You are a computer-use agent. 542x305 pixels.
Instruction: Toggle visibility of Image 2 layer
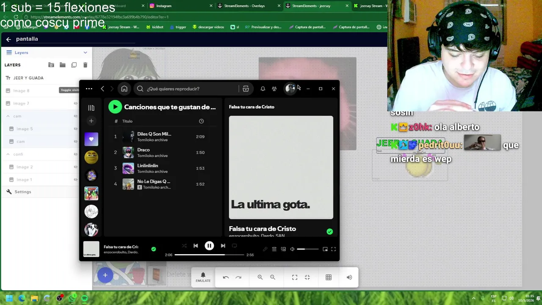pos(76,167)
